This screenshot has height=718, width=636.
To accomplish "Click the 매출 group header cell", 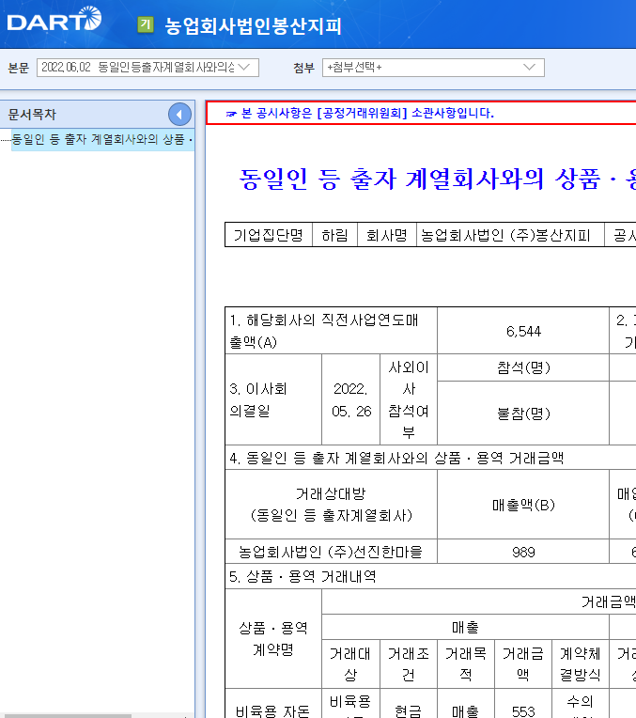I will 465,627.
